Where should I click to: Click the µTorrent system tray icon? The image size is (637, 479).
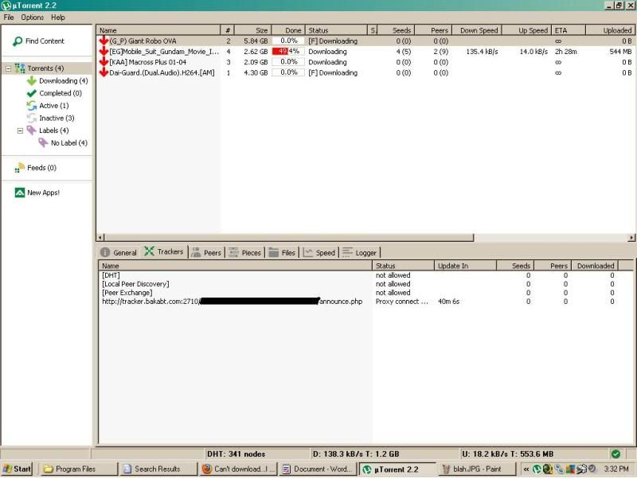tap(537, 469)
